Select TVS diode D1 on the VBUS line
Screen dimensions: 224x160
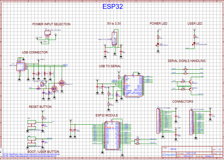pyautogui.click(x=38, y=73)
